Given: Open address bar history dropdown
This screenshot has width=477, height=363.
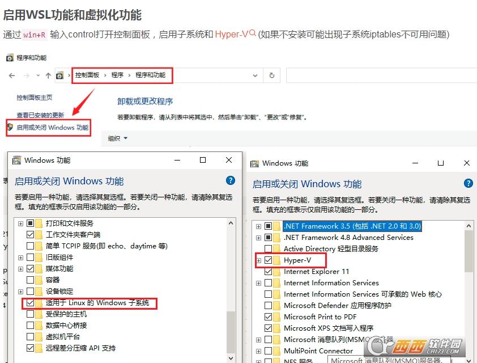Looking at the screenshot, I should coord(255,75).
